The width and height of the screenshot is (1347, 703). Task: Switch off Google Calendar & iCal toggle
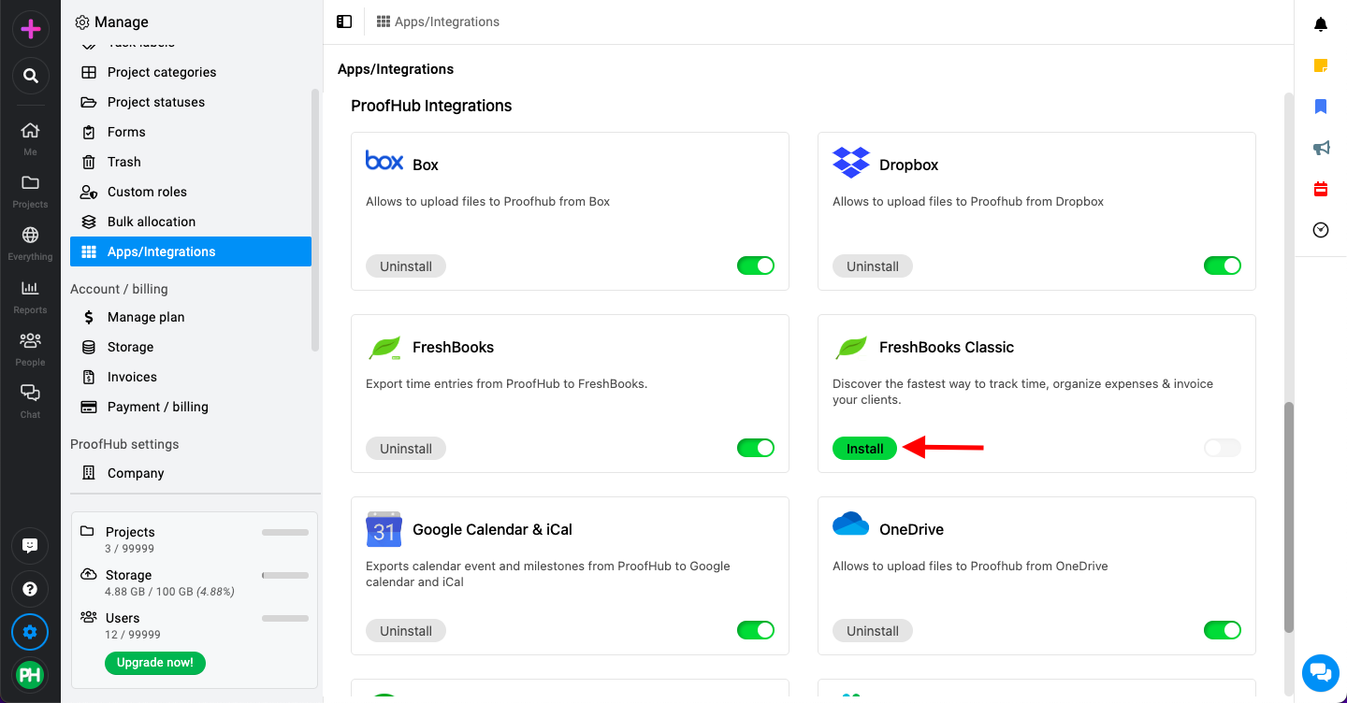point(756,630)
